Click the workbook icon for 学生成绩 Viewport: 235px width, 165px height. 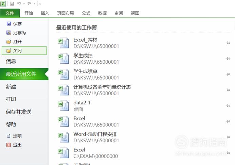64,59
